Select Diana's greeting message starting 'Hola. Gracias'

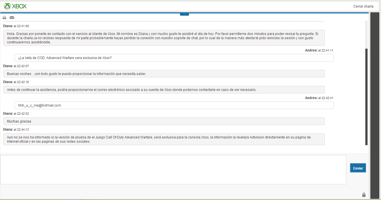point(164,38)
